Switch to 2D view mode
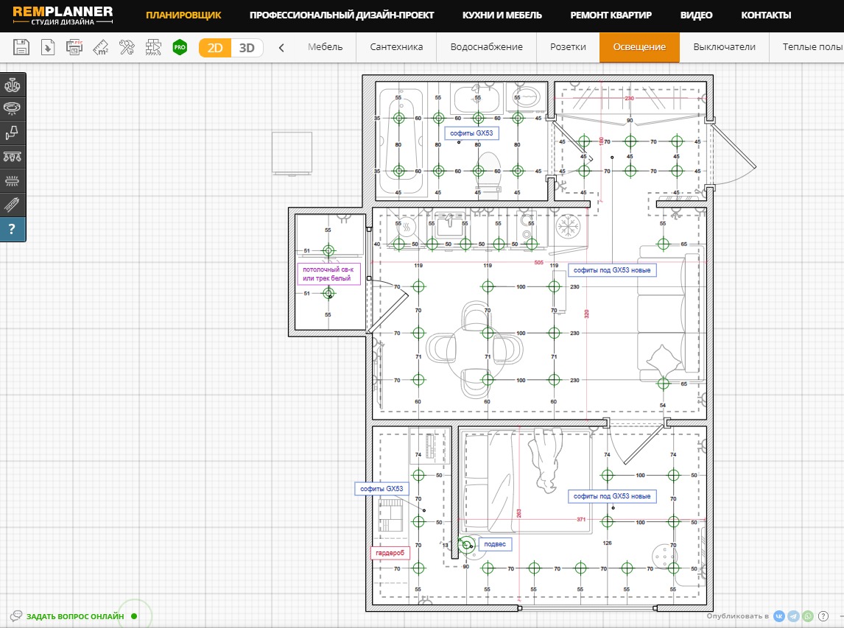844x628 pixels. click(215, 48)
